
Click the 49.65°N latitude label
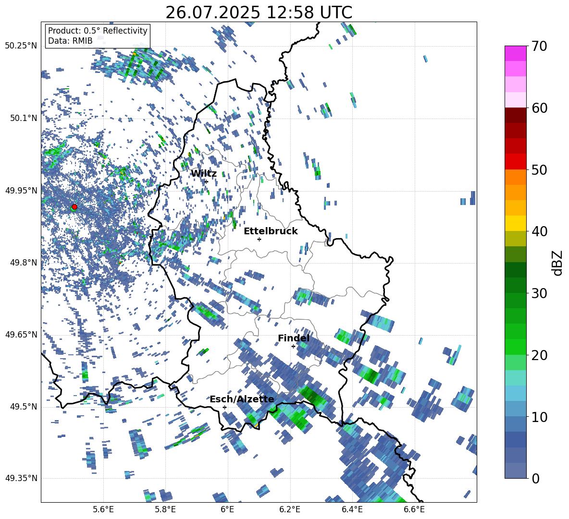[21, 335]
